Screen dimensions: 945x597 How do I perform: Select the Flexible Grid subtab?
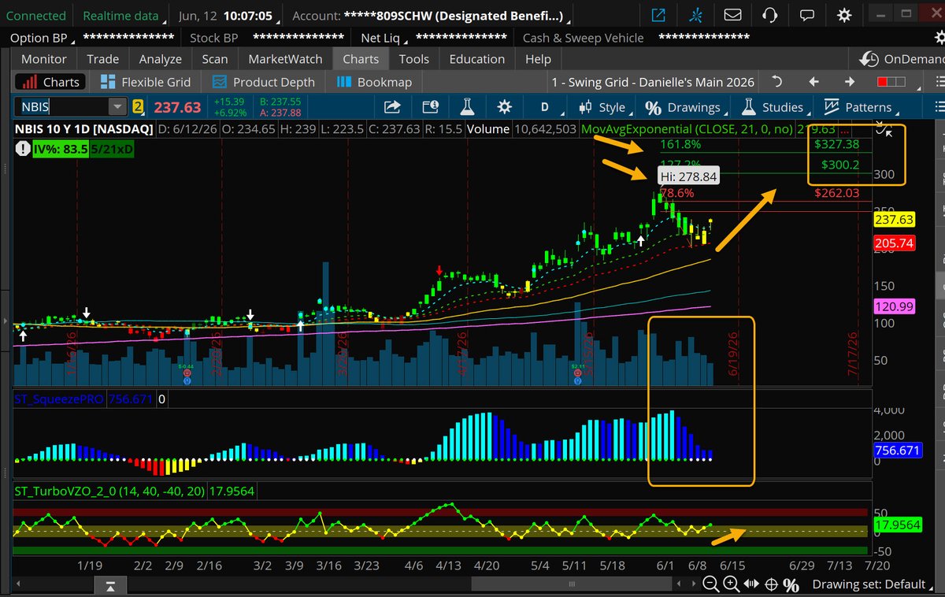pos(147,82)
